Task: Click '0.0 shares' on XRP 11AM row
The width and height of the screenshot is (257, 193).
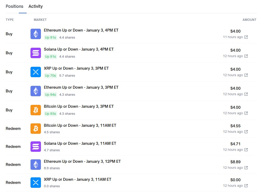Action: coord(52,186)
